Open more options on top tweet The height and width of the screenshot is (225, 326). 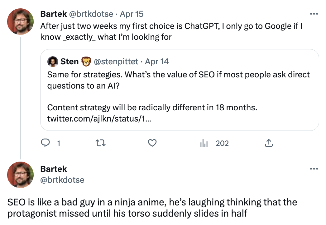[x=314, y=14]
